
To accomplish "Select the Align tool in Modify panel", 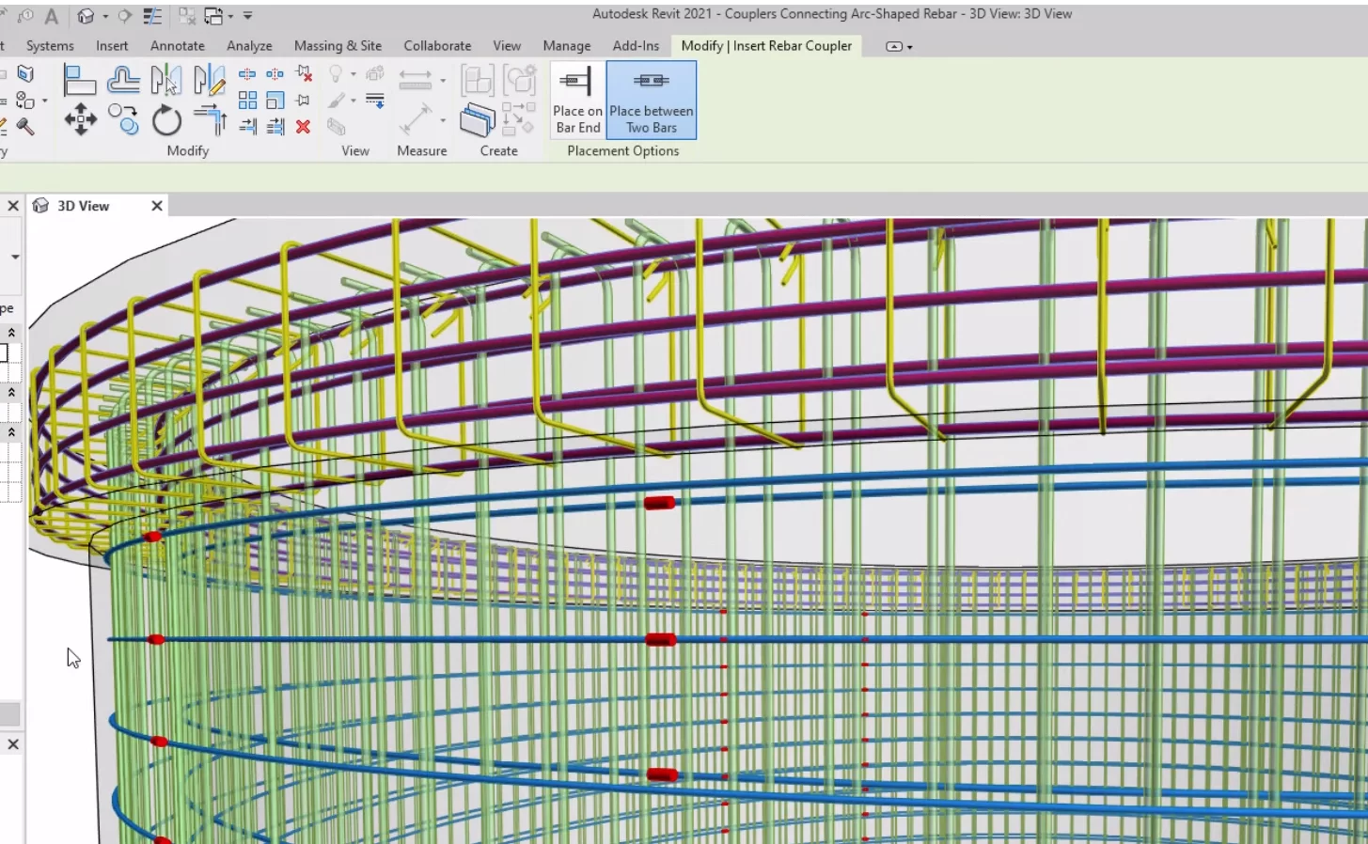I will pos(79,81).
